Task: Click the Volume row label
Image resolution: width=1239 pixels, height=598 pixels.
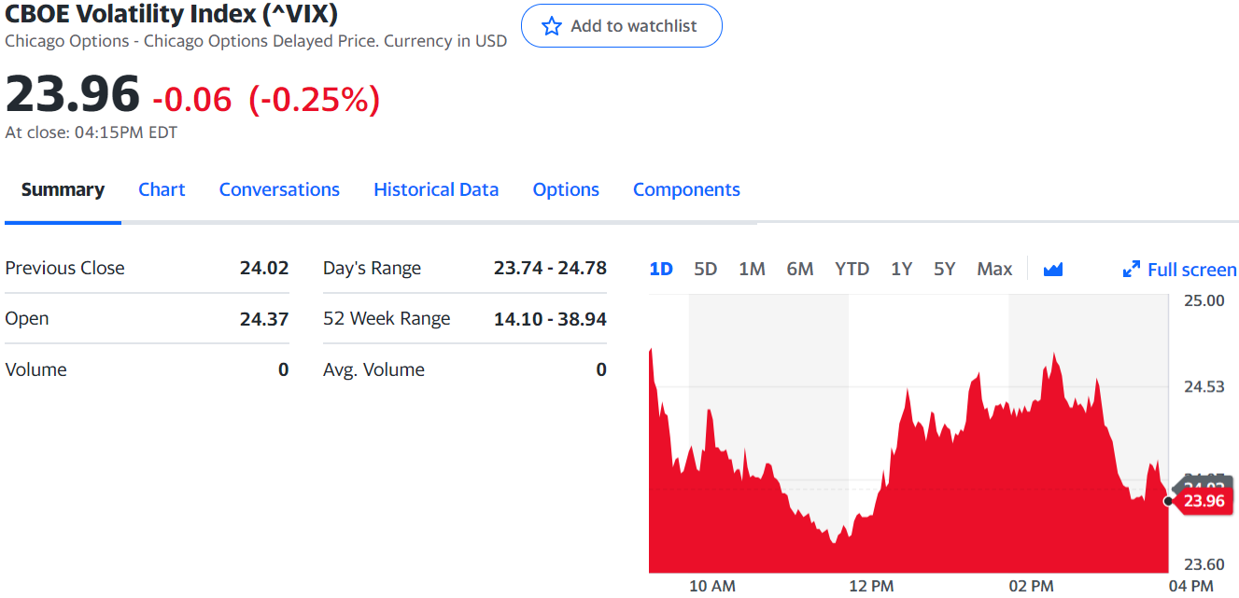Action: (x=35, y=369)
